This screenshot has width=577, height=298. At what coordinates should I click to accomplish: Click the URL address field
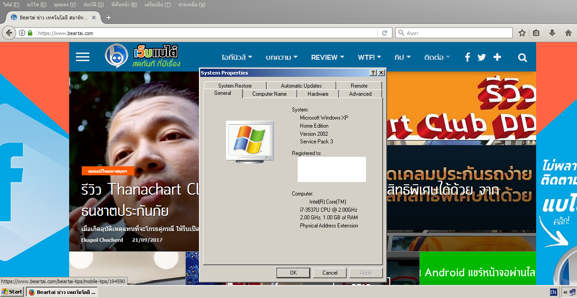(207, 33)
